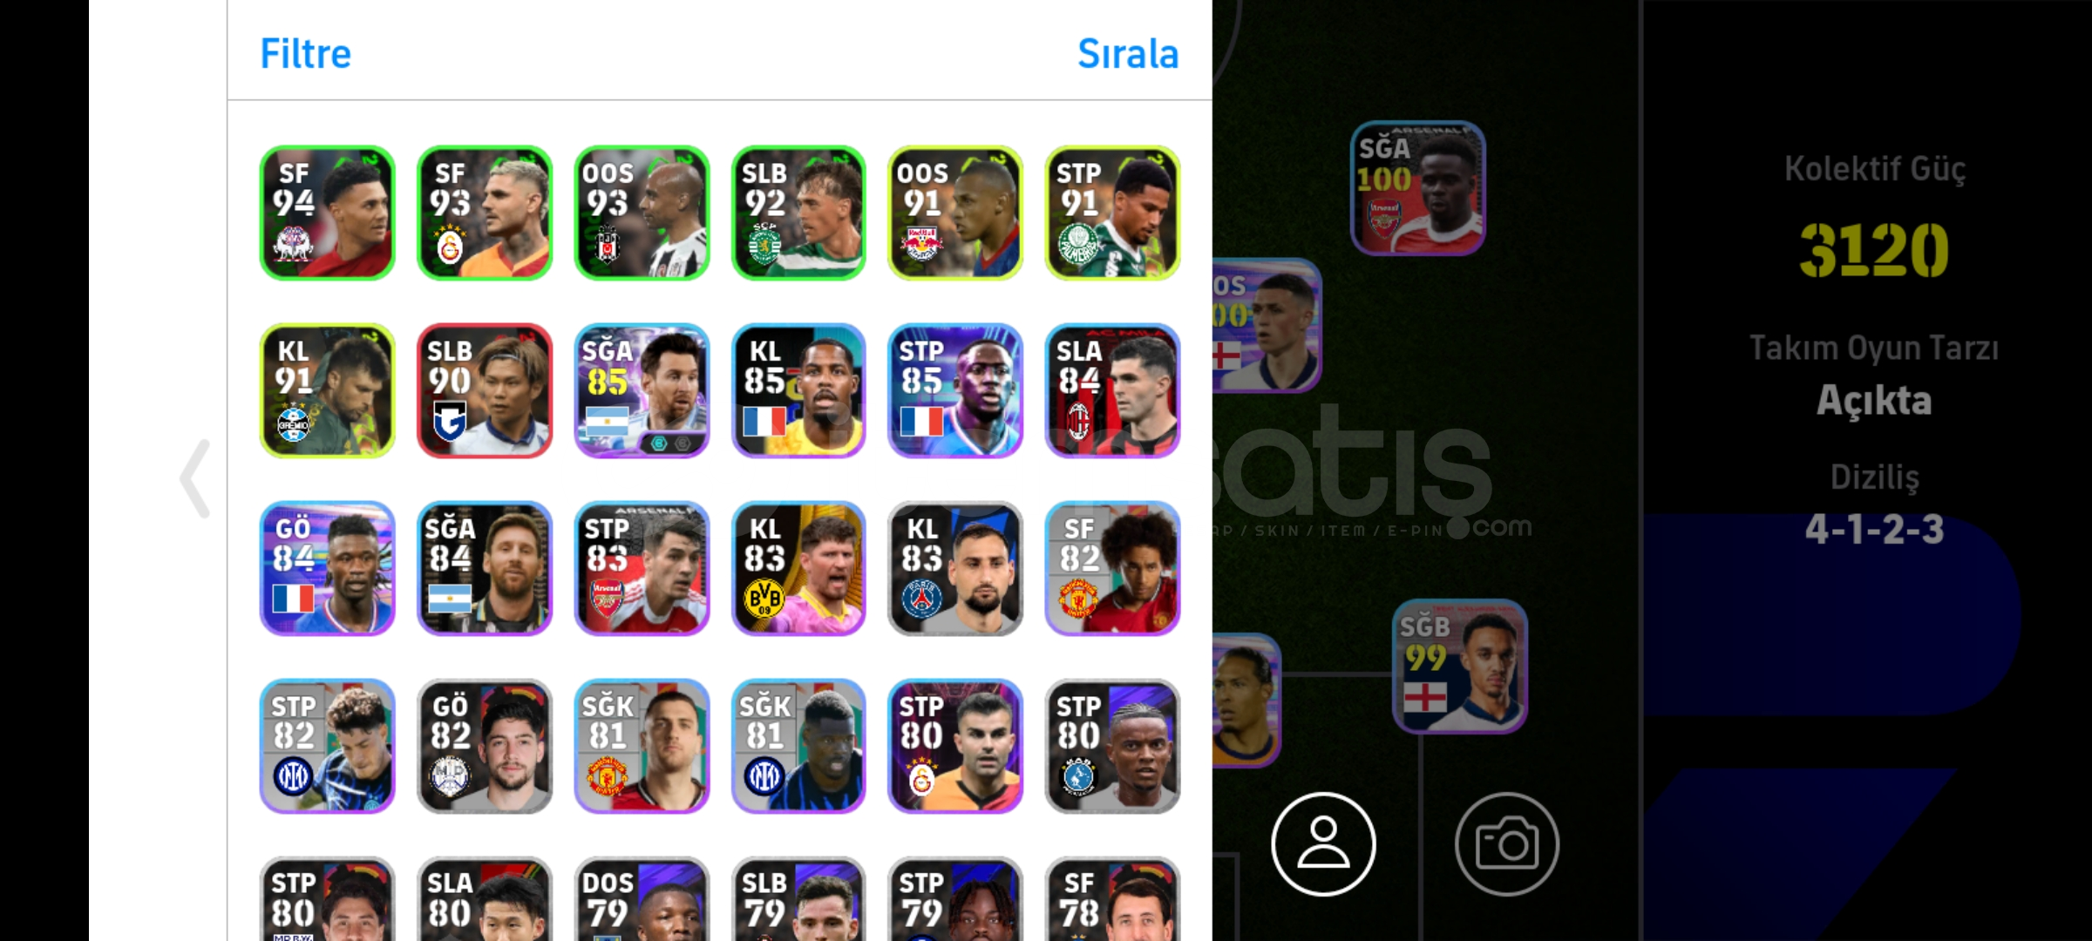Open the Filtre options
Viewport: 2092px width, 941px height.
[x=306, y=53]
